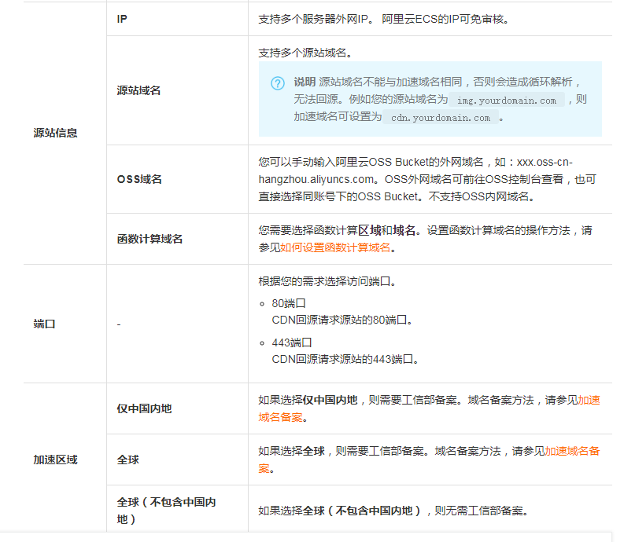Image resolution: width=624 pixels, height=542 pixels.
Task: Click the 全球 cell label
Action: pyautogui.click(x=127, y=460)
